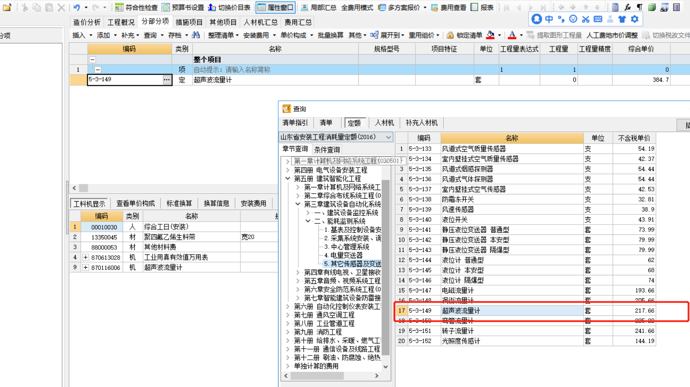Switch to the 工程概况 tab

point(121,22)
